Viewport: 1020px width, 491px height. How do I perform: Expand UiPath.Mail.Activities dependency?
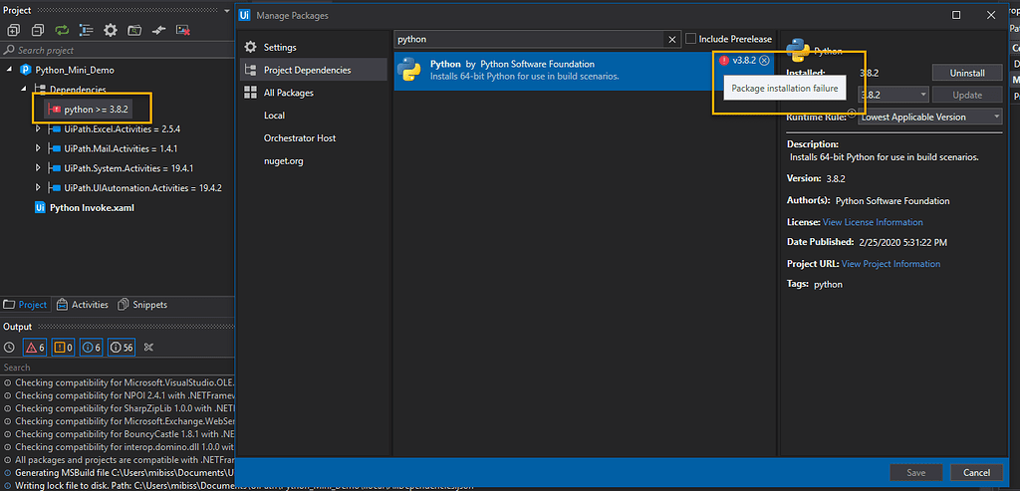38,148
